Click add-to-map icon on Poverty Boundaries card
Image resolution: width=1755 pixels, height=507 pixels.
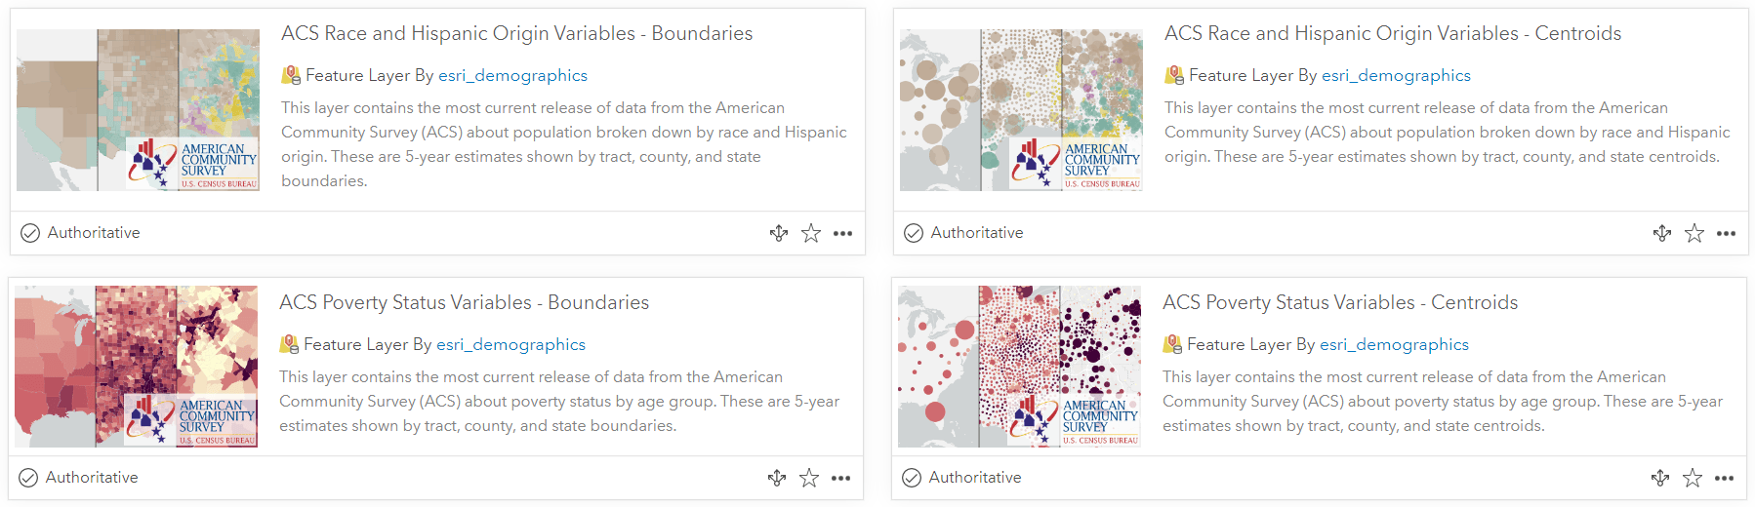pyautogui.click(x=777, y=478)
